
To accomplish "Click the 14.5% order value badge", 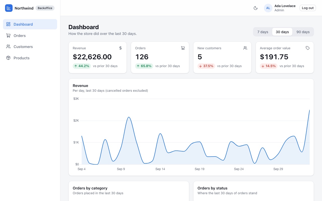I will pos(269,66).
